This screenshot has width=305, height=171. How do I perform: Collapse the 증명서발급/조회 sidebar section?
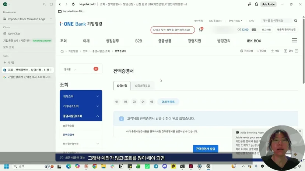point(81,116)
